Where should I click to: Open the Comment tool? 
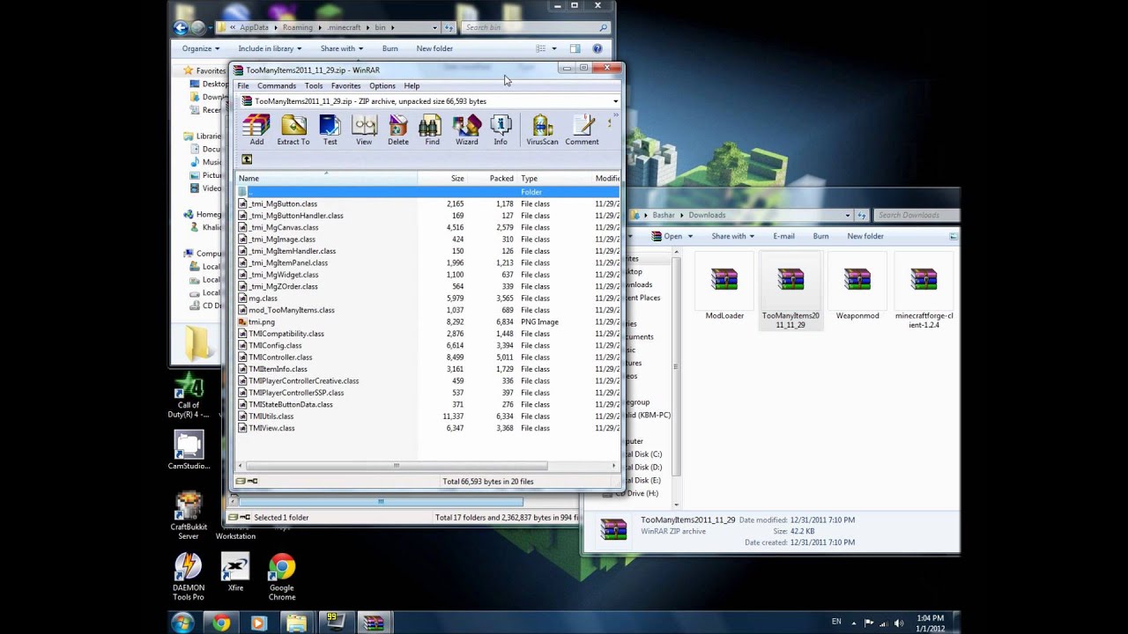pos(582,130)
